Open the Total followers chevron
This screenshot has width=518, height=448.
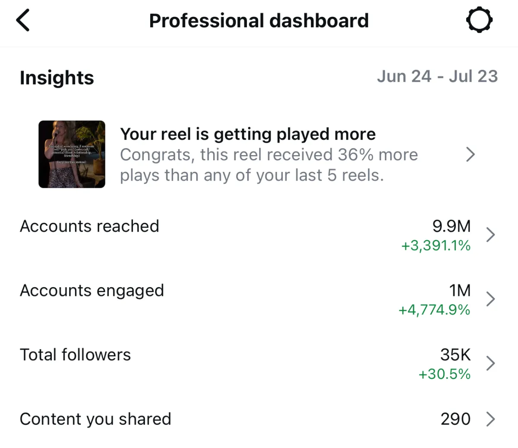pyautogui.click(x=490, y=363)
